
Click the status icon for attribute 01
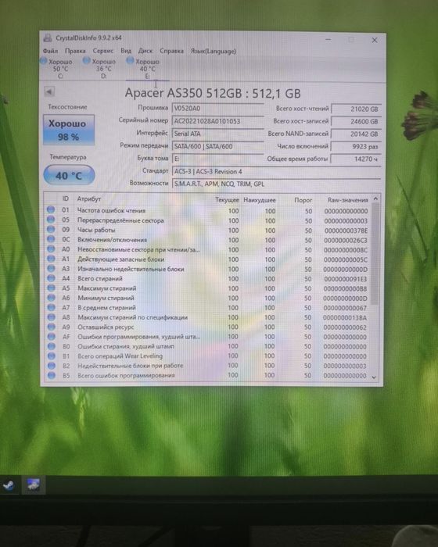coord(51,209)
